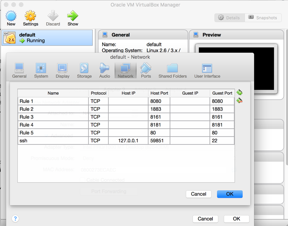Click the Name column header
Image resolution: width=288 pixels, height=226 pixels.
(53, 93)
